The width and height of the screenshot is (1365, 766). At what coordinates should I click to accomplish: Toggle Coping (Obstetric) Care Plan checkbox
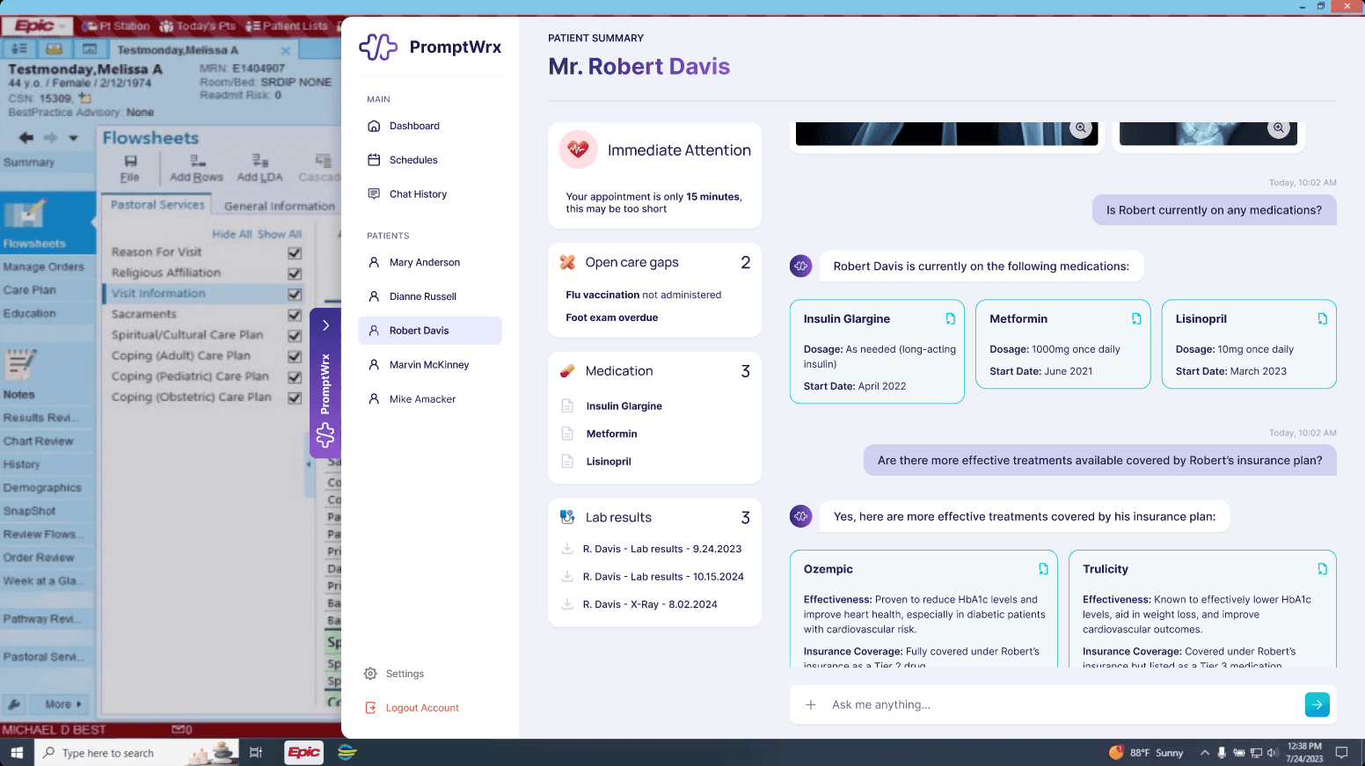click(295, 398)
